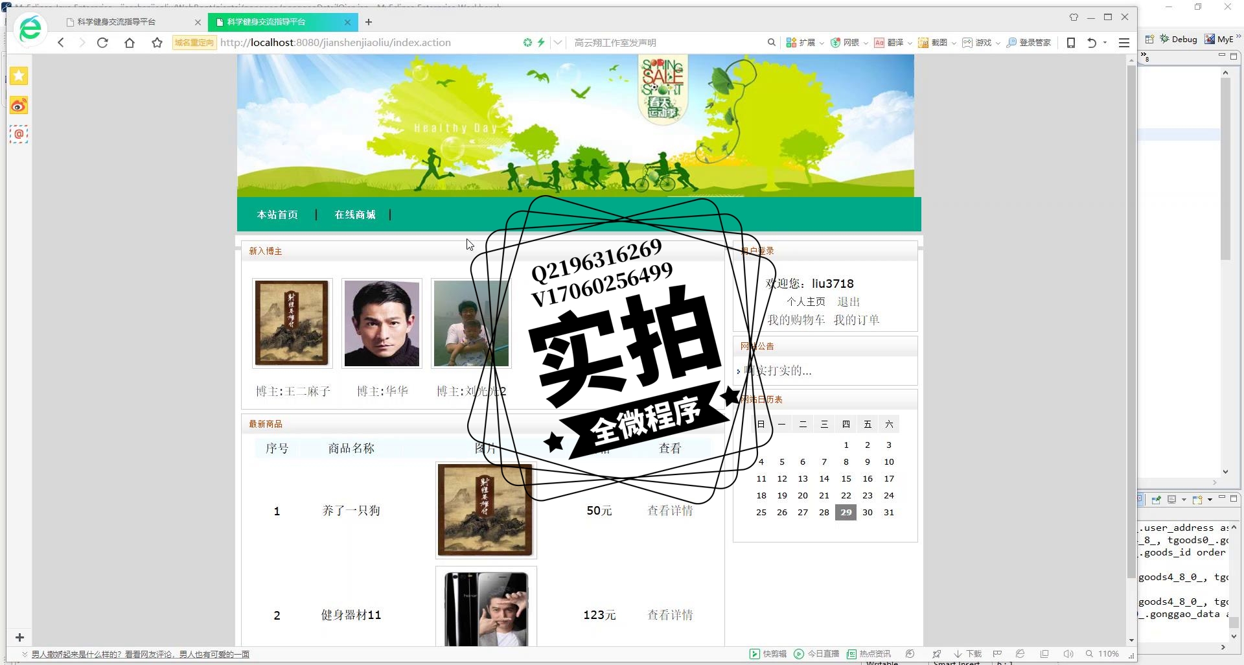The height and width of the screenshot is (665, 1244).
Task: Click the rocket accelerator icon in status bar
Action: pos(936,654)
